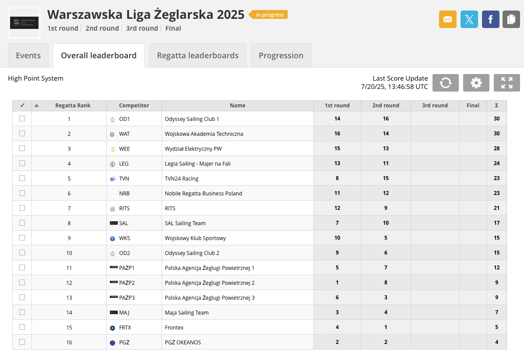
Task: Sort by 1st round column header
Action: tap(337, 106)
